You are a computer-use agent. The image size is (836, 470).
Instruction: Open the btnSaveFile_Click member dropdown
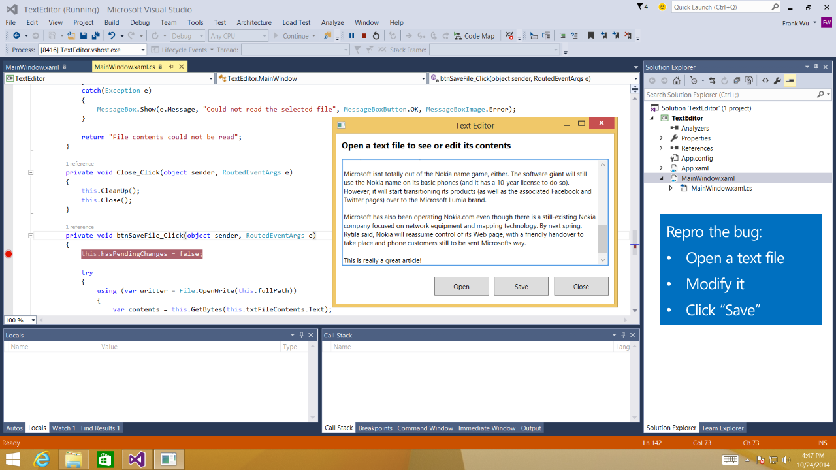pyautogui.click(x=635, y=78)
